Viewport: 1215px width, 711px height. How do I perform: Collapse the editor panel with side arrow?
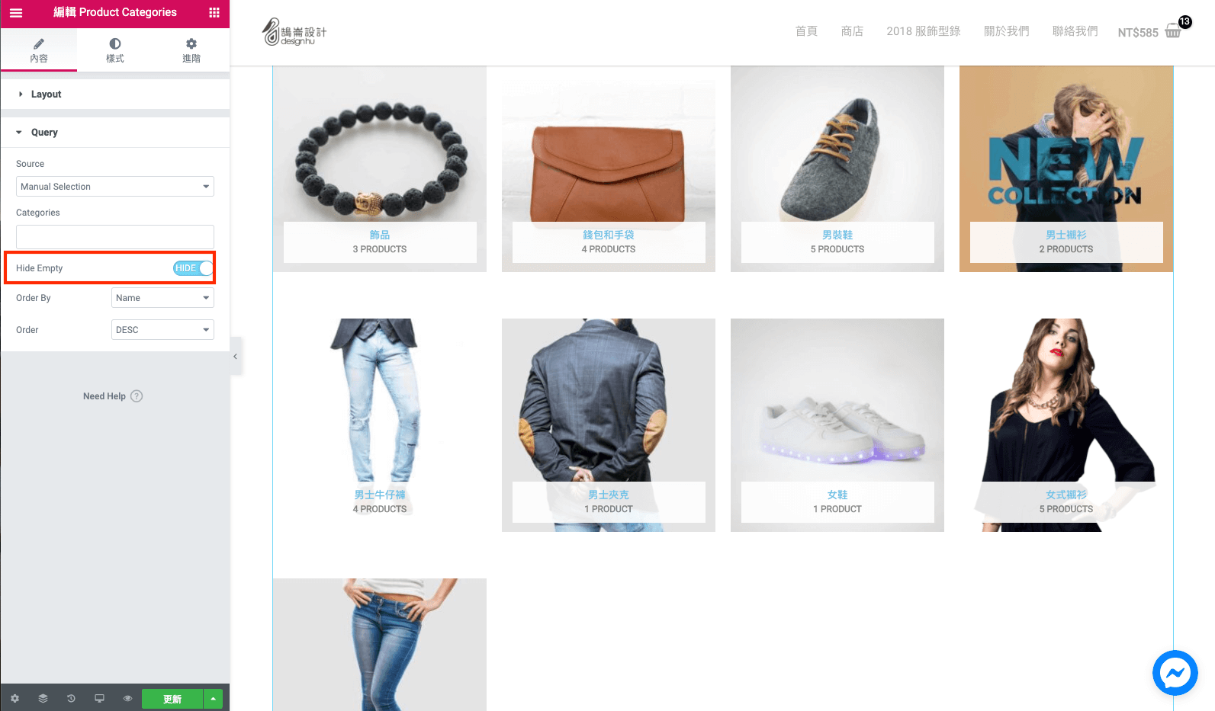tap(236, 357)
